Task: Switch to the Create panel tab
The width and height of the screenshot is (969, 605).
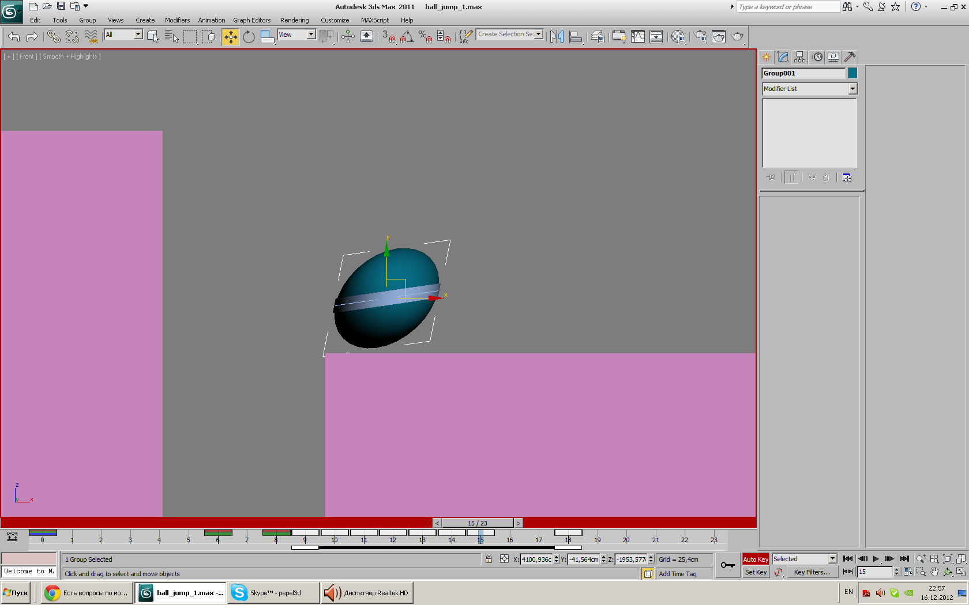Action: [x=766, y=57]
